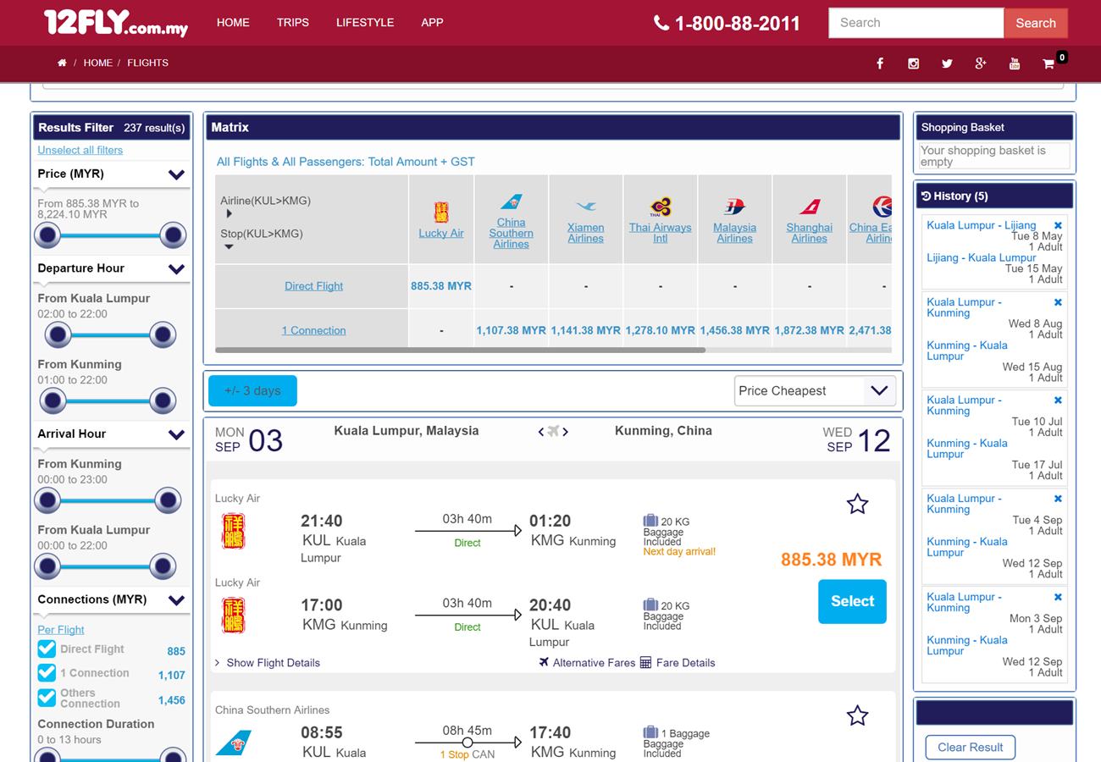Open the YouTube social icon
This screenshot has height=762, width=1101.
[x=1015, y=63]
